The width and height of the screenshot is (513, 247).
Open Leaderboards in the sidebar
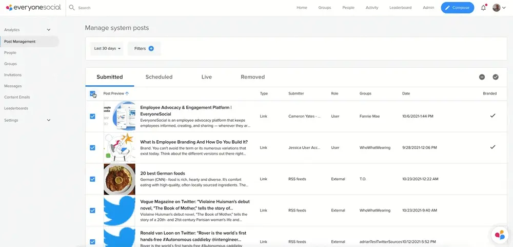point(16,108)
